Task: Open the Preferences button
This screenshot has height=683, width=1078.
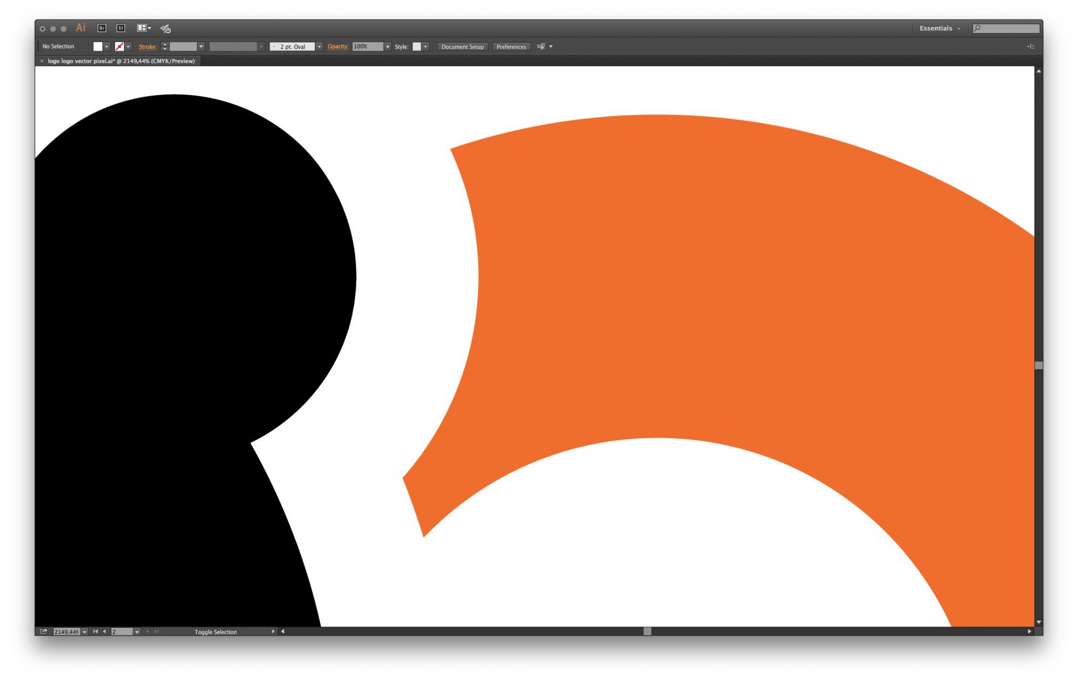Action: [x=511, y=47]
